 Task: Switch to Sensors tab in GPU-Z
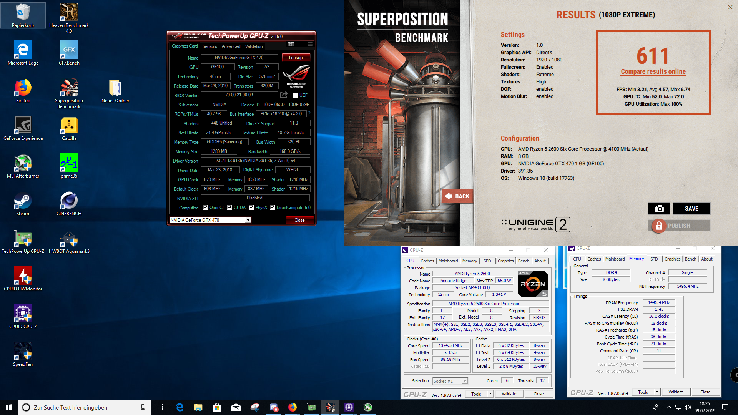pos(210,46)
